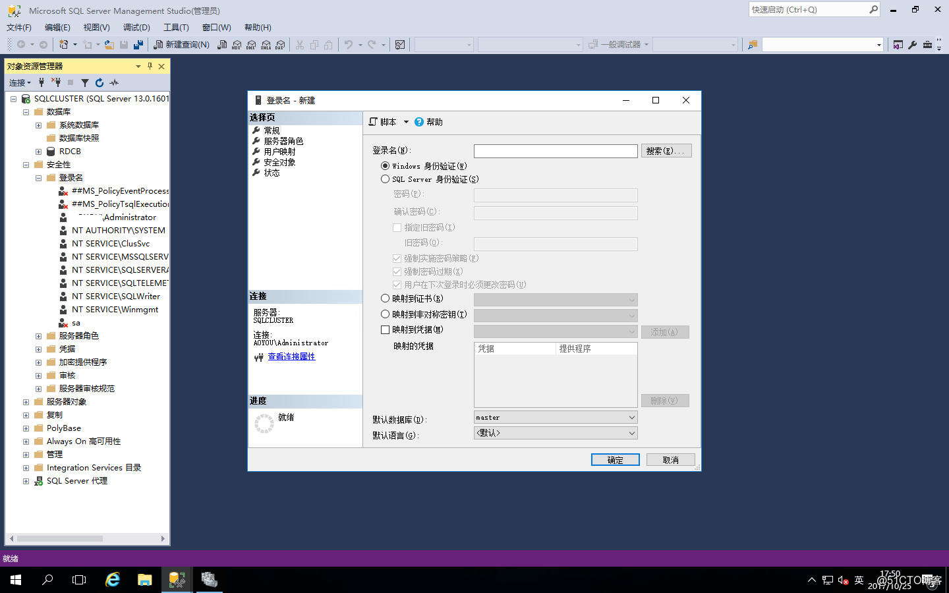Click the Disconnect icon in Object Explorer

click(x=56, y=82)
